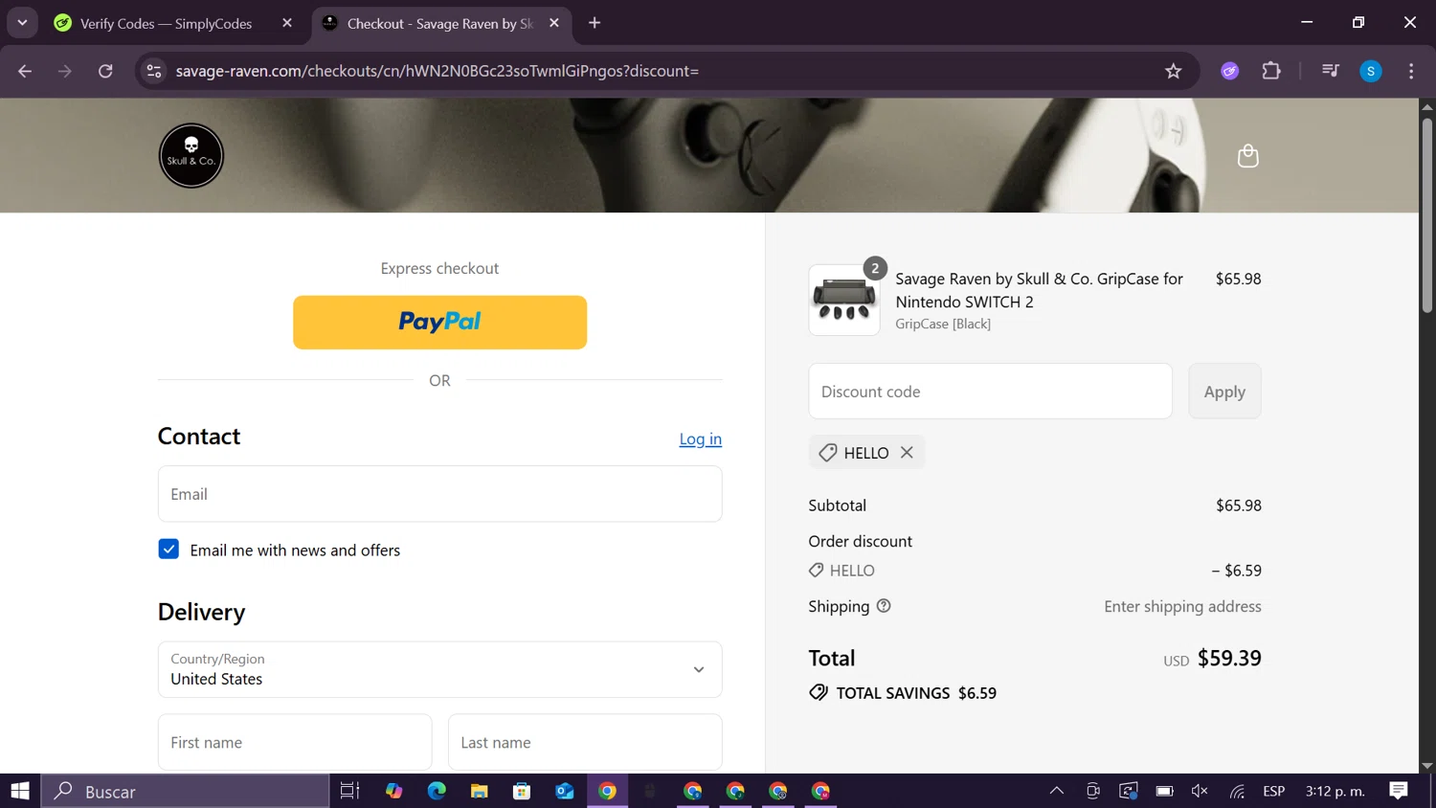Open the Windows Start menu
This screenshot has height=808, width=1436.
(x=20, y=791)
